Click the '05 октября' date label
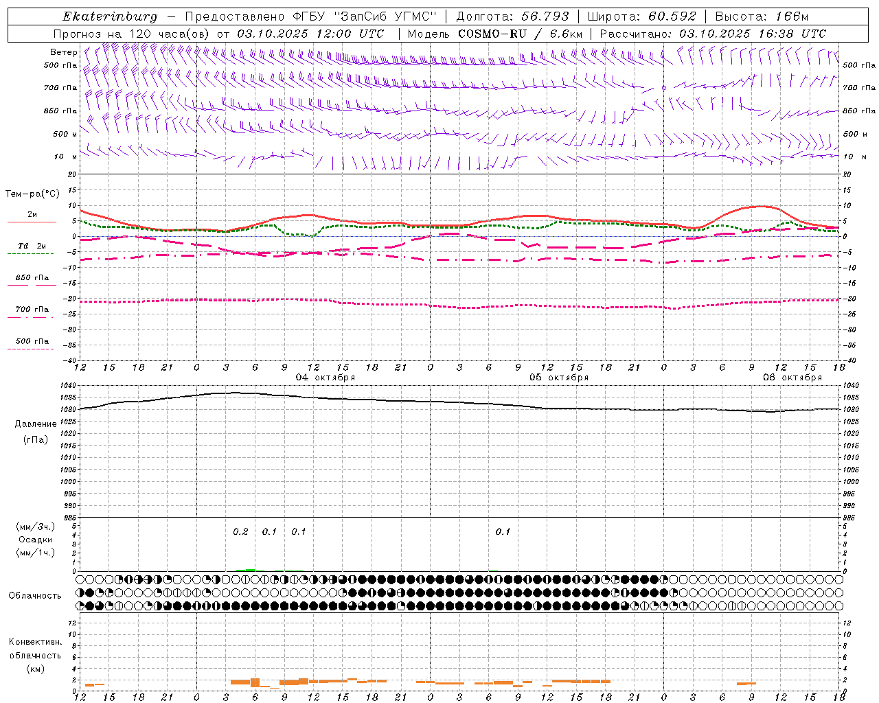879x703 pixels. click(x=559, y=378)
